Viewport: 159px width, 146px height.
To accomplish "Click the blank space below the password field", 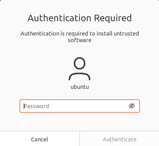I will click(x=79, y=122).
